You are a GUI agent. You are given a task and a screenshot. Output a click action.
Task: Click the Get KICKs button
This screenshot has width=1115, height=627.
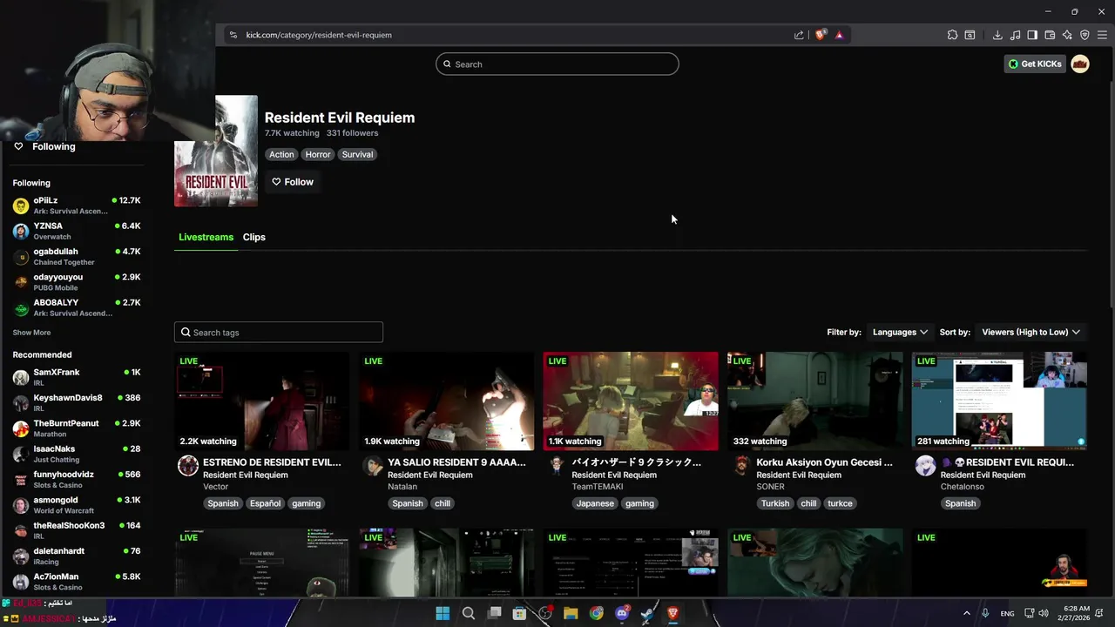pos(1035,64)
